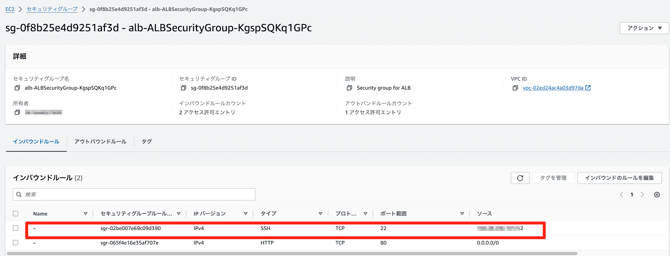Click the ソース column header
This screenshot has width=670, height=256.
[x=484, y=214]
